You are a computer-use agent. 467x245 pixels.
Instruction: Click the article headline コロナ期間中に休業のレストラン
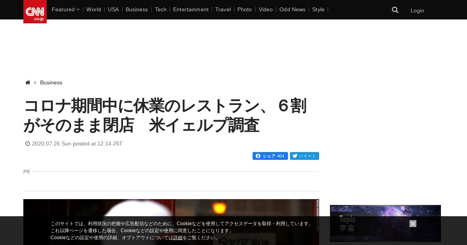point(165,115)
